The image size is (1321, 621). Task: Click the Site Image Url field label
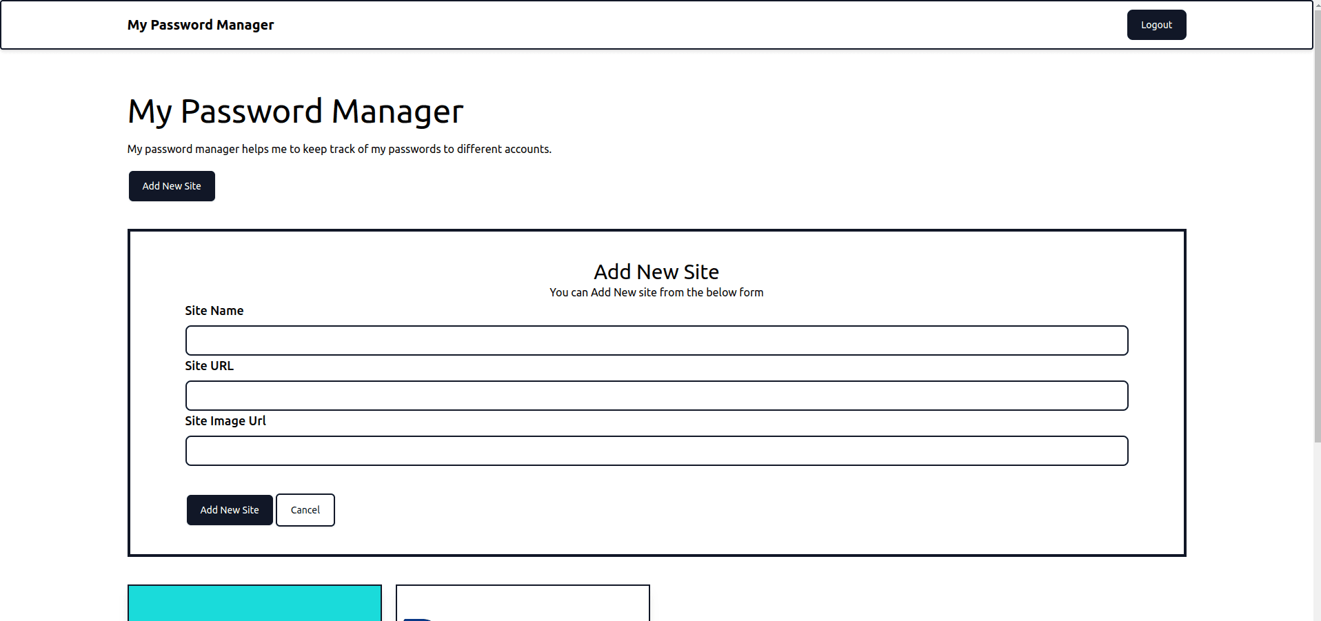[225, 421]
